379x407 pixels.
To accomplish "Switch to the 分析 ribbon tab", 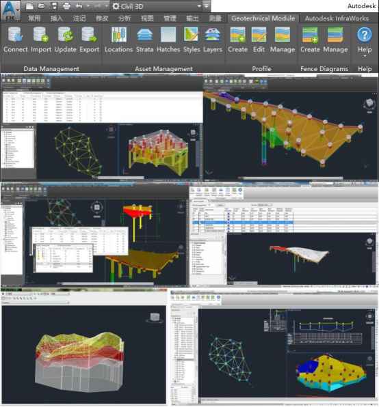I will click(125, 18).
